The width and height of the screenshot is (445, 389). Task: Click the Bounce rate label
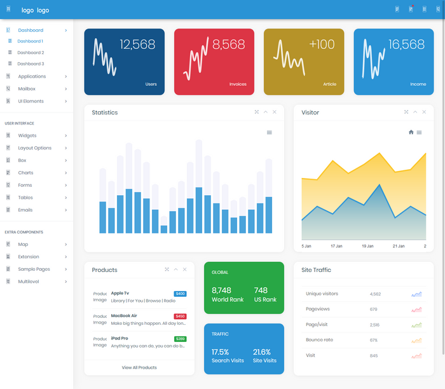[x=319, y=339]
